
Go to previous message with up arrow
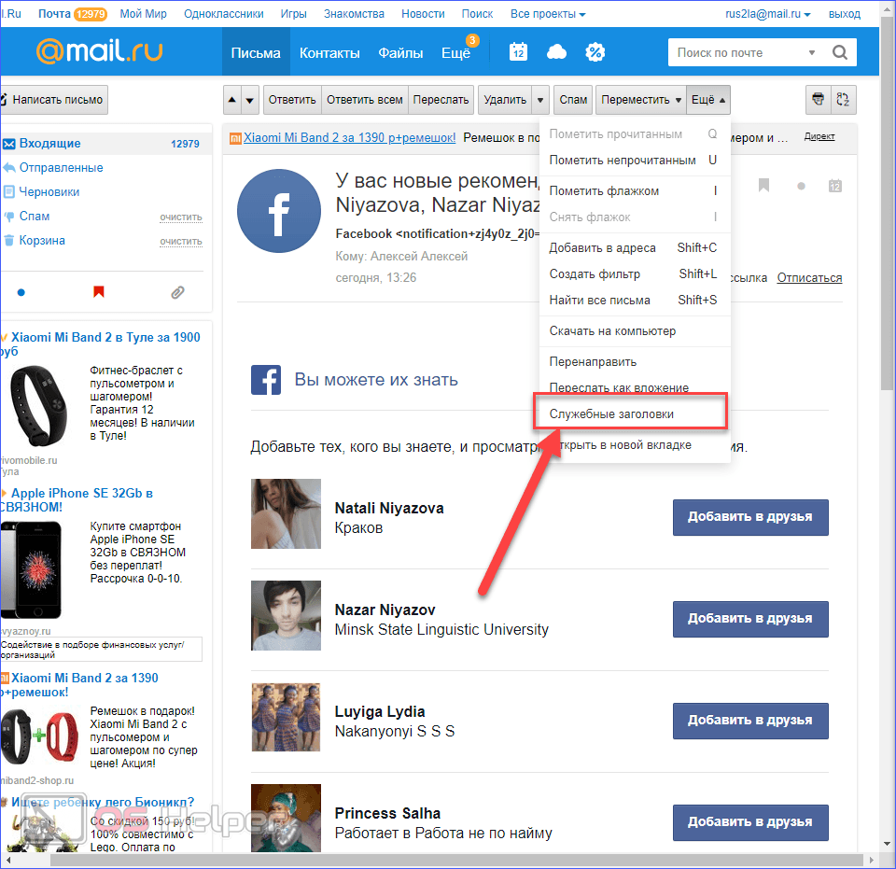(x=232, y=100)
